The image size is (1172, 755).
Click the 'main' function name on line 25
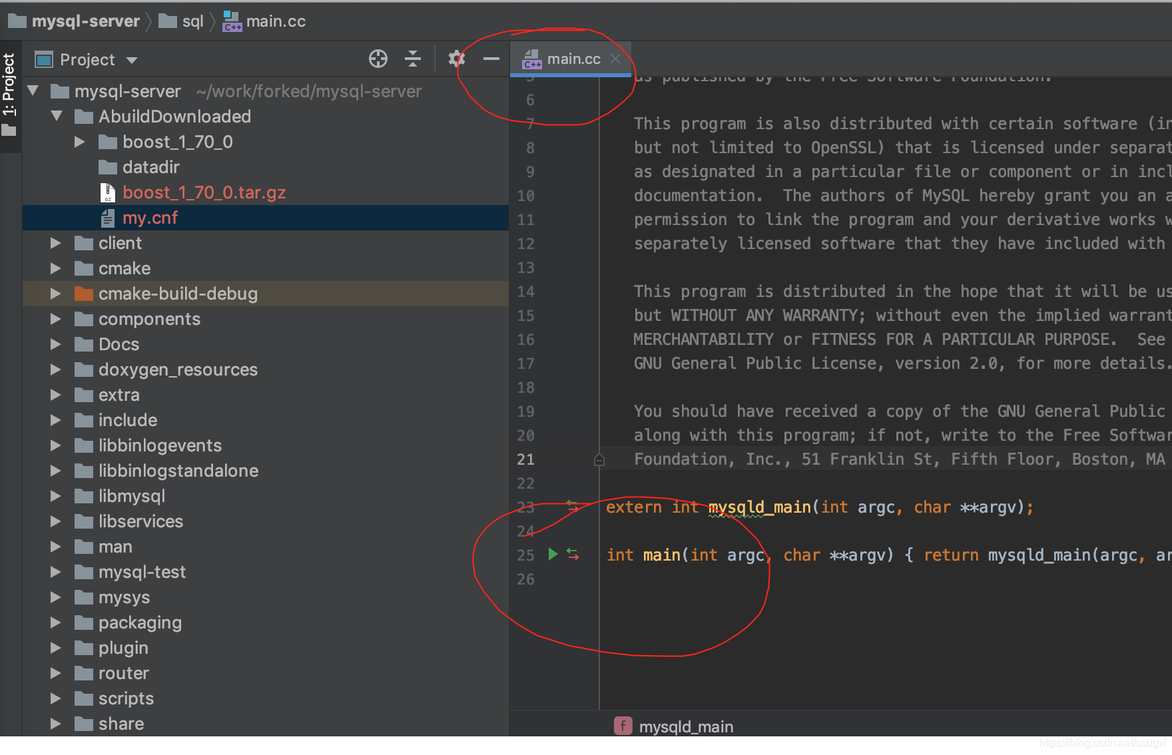(x=661, y=555)
